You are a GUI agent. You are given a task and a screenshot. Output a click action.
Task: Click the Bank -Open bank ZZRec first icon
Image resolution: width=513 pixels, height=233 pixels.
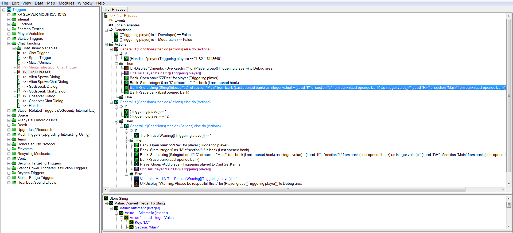pos(126,78)
